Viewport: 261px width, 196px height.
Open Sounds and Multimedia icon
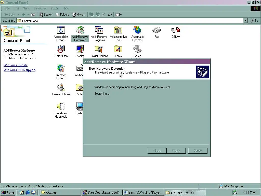click(61, 110)
